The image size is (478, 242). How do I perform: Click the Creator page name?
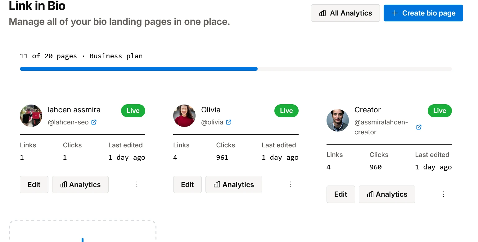coord(368,110)
